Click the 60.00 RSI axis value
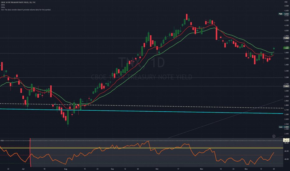The image size is (290, 171). click(x=287, y=151)
